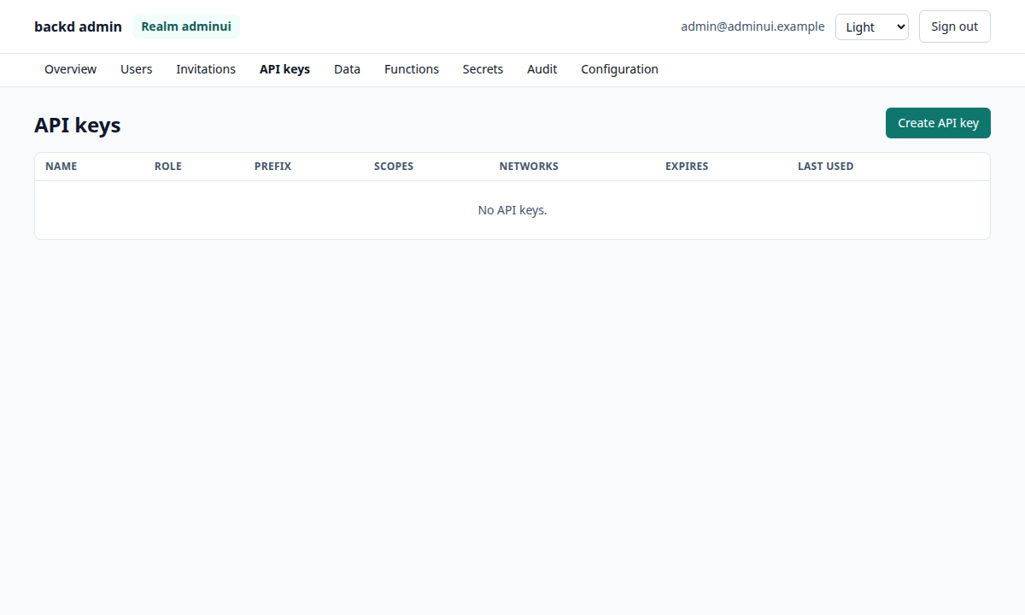Viewport: 1025px width, 615px height.
Task: Switch to the Invitations tab
Action: tap(206, 69)
